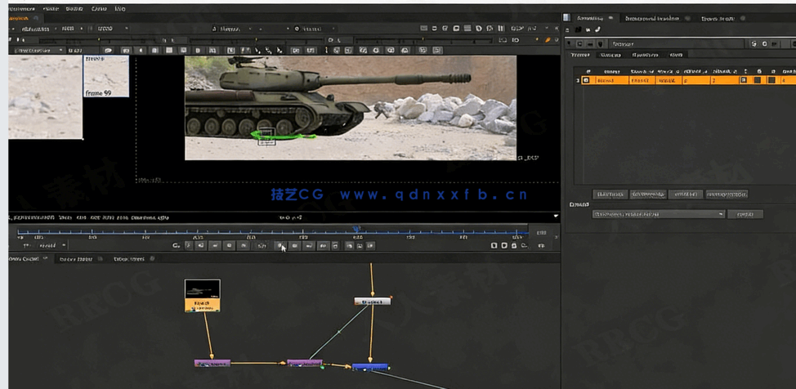This screenshot has height=389, width=796.
Task: Click the blue playhead marker on timeline
Action: [x=356, y=230]
